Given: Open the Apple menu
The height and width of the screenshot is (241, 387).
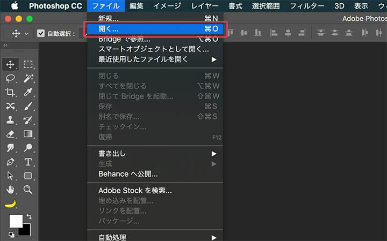Looking at the screenshot, I should tap(15, 6).
